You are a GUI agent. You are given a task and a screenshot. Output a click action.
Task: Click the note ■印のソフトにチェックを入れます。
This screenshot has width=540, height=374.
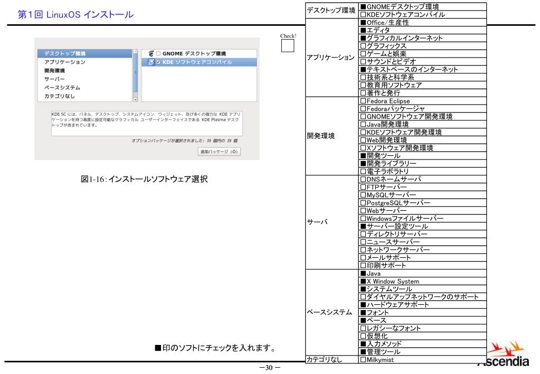point(215,348)
